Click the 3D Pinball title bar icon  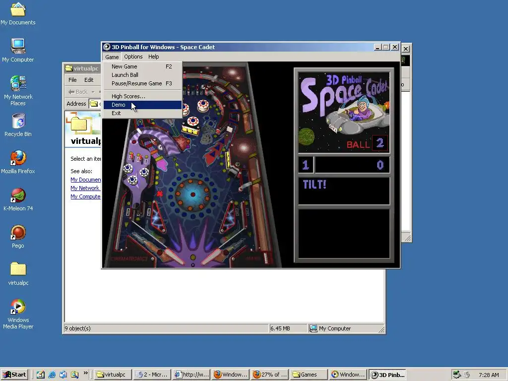pos(107,47)
